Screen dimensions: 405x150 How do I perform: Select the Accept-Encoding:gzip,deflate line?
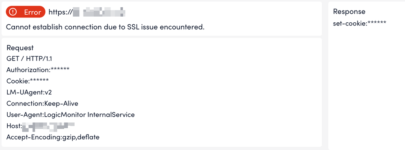pos(53,137)
